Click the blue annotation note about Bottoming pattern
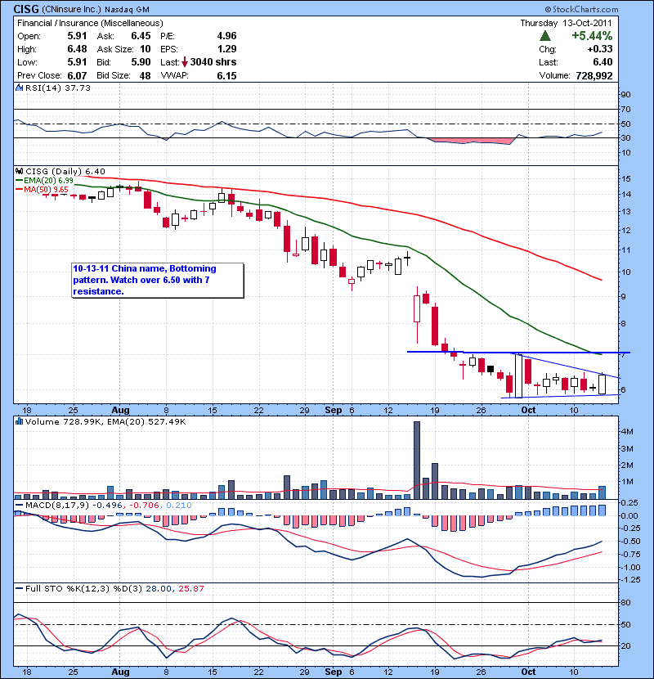654x679 pixels. click(158, 280)
